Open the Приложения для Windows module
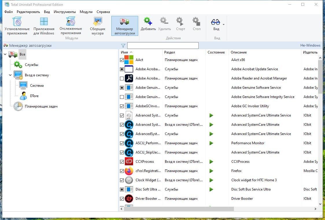325x220 pixels. point(44,26)
